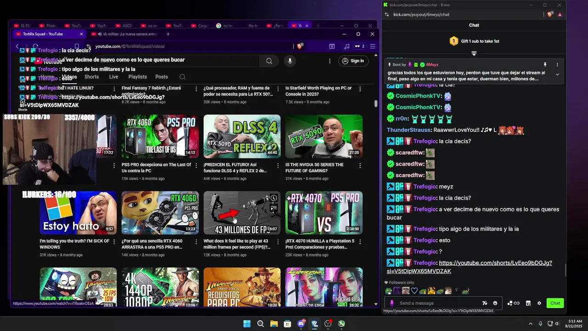The height and width of the screenshot is (331, 588).
Task: Switch to the Live channel tab
Action: click(113, 77)
